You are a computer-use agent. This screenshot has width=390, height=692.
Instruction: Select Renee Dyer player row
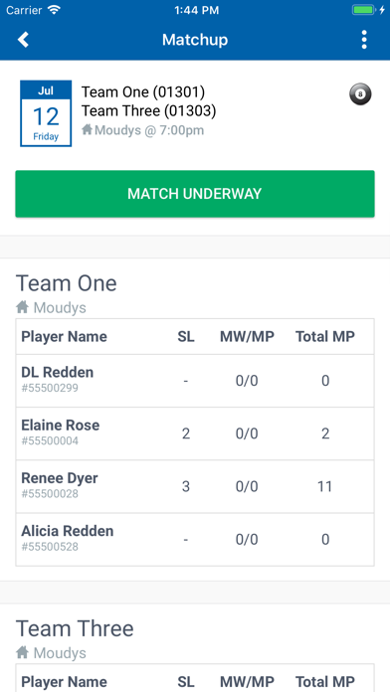click(x=195, y=486)
